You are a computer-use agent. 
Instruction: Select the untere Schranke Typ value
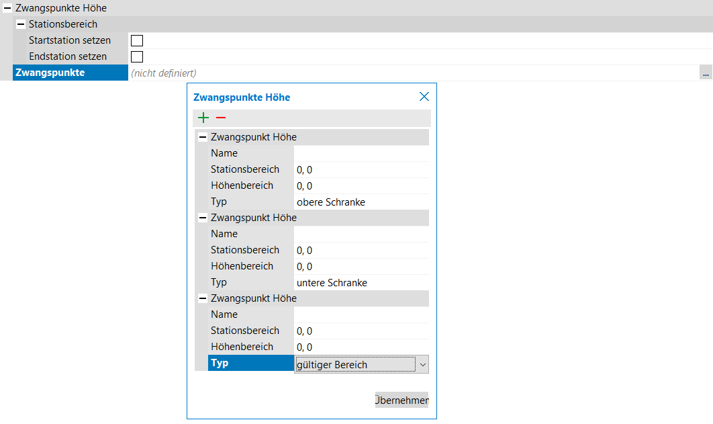361,283
